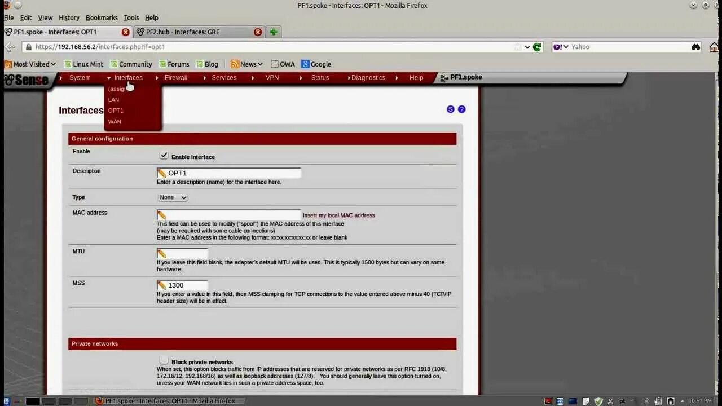This screenshot has height=406, width=722.
Task: Click the Firefox logo in the title bar
Action: pyautogui.click(x=6, y=5)
